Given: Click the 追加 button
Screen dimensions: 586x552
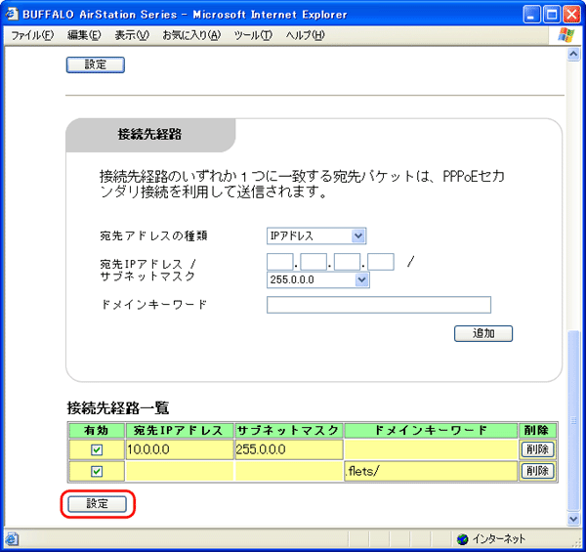Looking at the screenshot, I should (483, 333).
